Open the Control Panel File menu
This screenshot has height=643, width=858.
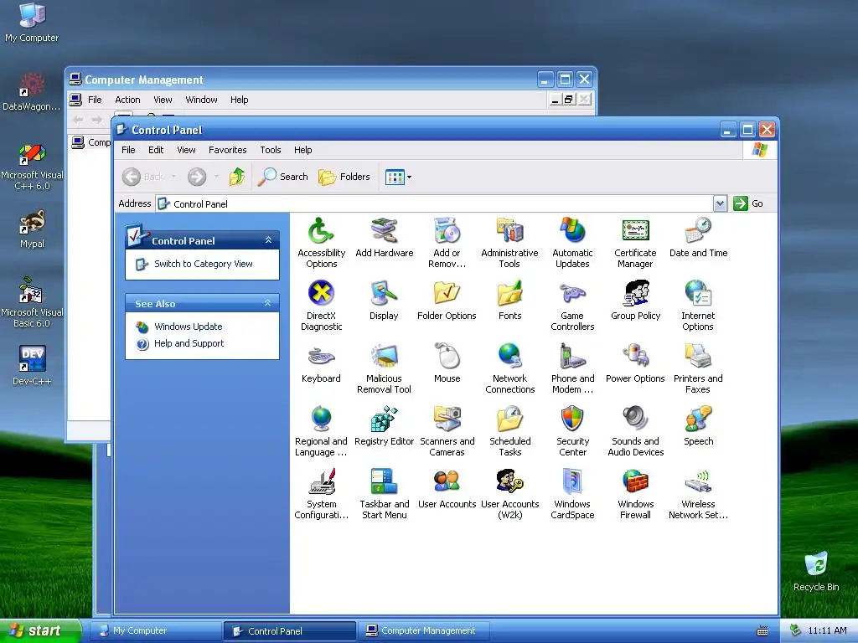128,150
